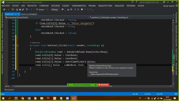Image resolution: width=179 pixels, height=101 pixels.
Task: Switch to the Form1.cs [Diseño] tab
Action: pyautogui.click(x=29, y=14)
